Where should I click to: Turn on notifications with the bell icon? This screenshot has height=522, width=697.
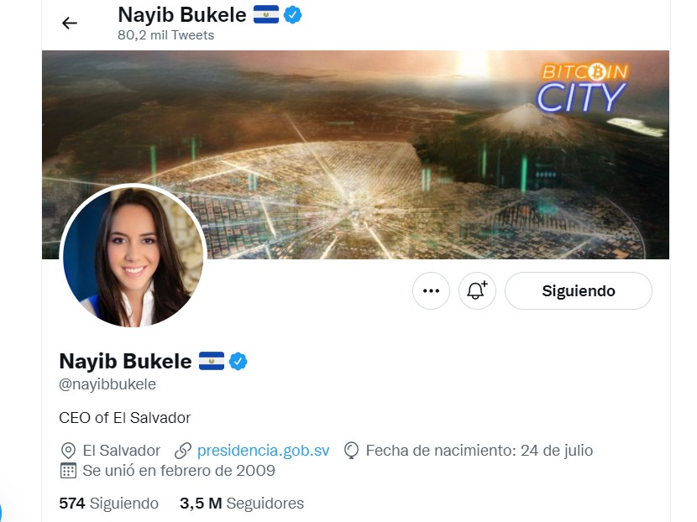(x=477, y=291)
